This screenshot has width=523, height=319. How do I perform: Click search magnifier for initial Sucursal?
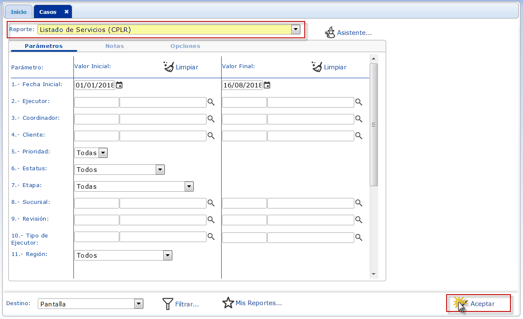(211, 203)
